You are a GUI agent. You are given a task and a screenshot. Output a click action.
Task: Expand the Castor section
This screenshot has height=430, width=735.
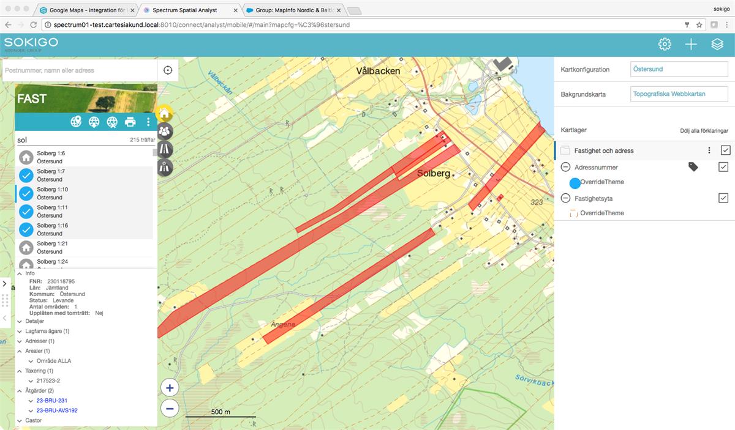pos(20,420)
